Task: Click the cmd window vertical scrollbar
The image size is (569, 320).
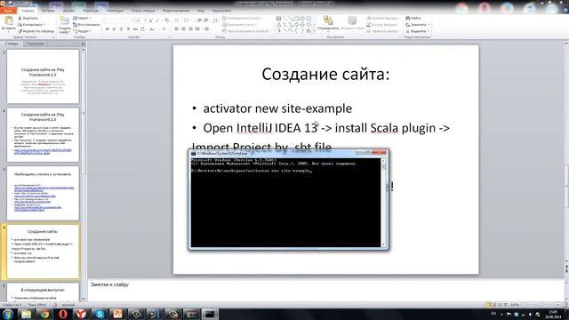Action: [x=383, y=203]
